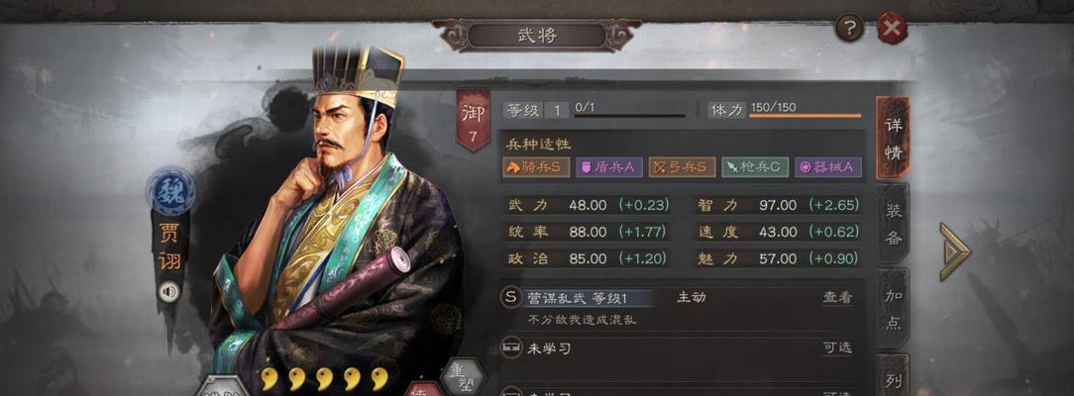Click the orange 体力 stamina bar
This screenshot has height=396, width=1074.
click(x=805, y=116)
